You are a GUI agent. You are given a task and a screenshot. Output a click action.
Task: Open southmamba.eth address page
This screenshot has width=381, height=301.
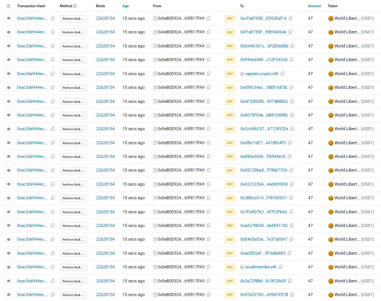pyautogui.click(x=261, y=267)
